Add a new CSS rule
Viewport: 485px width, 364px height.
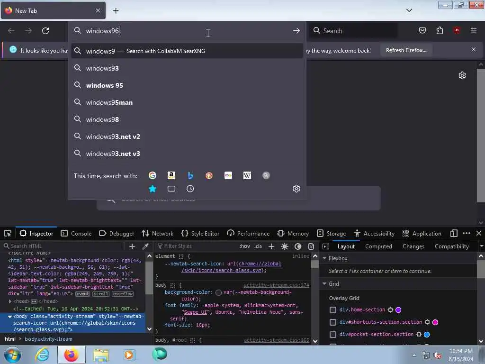pyautogui.click(x=271, y=246)
